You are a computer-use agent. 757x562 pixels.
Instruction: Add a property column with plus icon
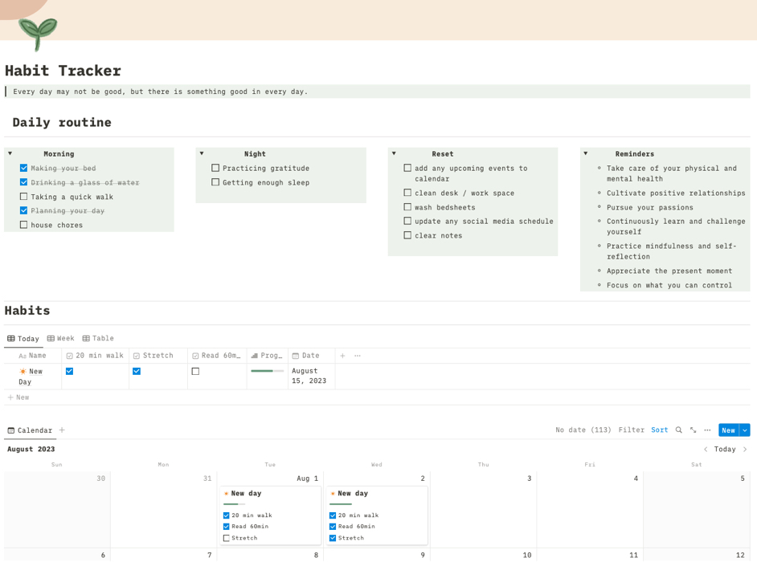(342, 356)
